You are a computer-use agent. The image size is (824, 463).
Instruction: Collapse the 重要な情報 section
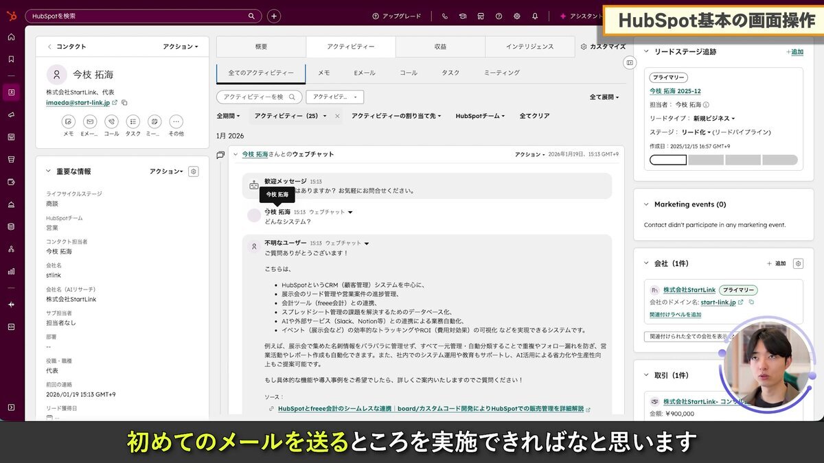tap(48, 171)
